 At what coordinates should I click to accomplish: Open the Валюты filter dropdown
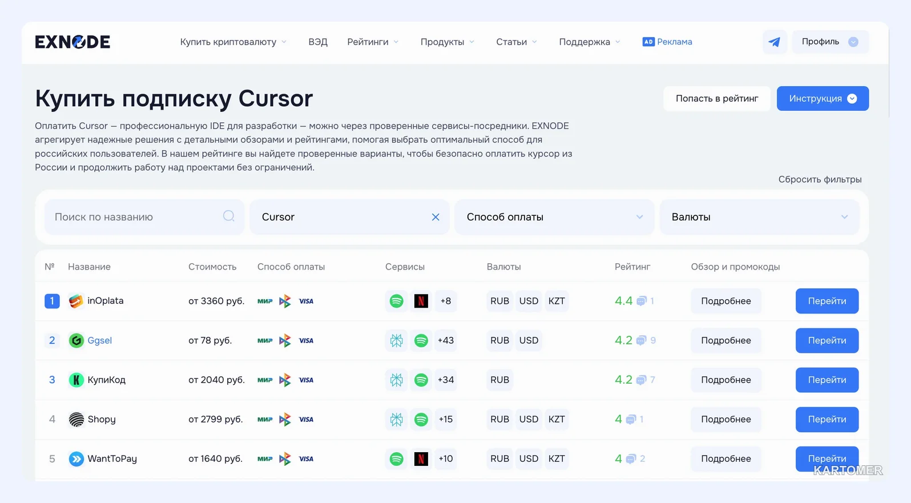pyautogui.click(x=759, y=217)
